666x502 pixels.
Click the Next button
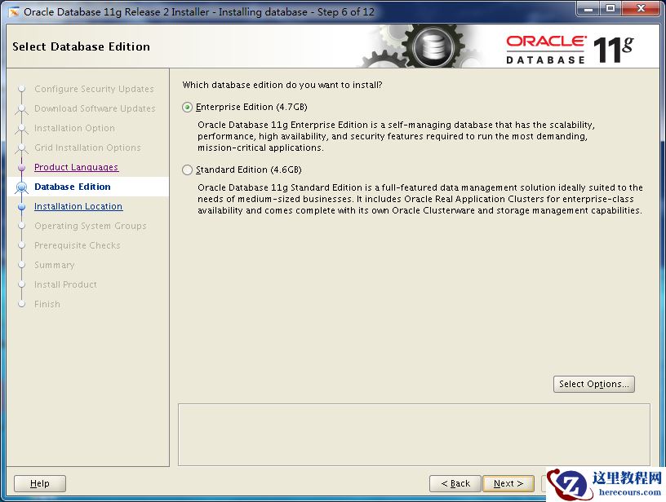pos(508,483)
